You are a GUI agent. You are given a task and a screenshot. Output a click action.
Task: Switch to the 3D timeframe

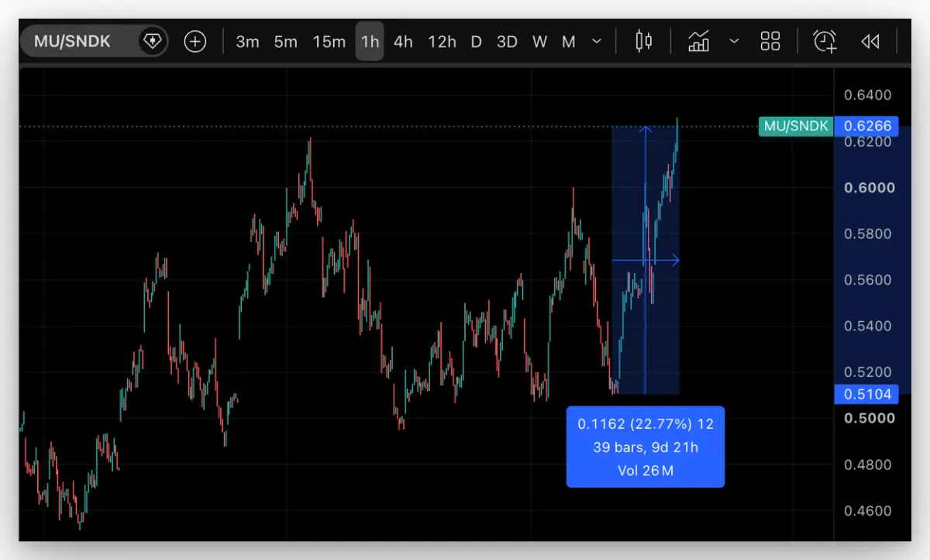point(507,41)
